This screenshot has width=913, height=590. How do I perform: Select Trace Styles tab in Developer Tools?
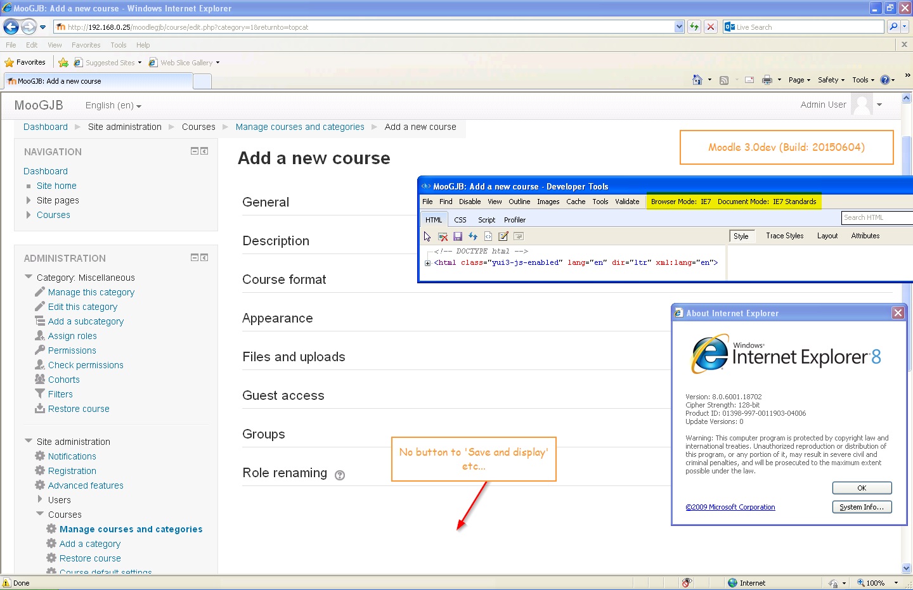(x=784, y=236)
